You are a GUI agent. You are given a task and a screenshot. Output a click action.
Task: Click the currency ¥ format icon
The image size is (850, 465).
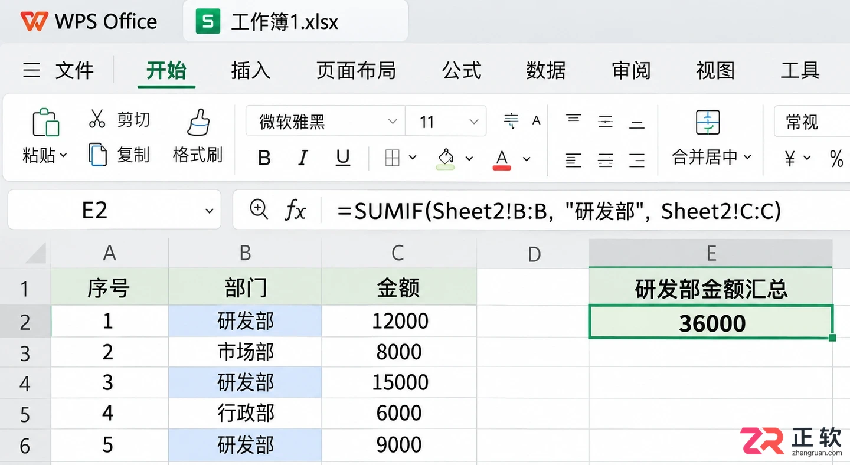coord(790,158)
